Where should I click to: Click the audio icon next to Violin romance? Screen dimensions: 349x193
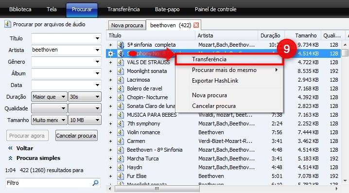[x=121, y=132]
